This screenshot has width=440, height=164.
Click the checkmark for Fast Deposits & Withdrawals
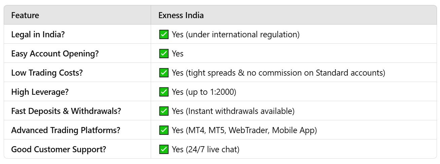164,111
